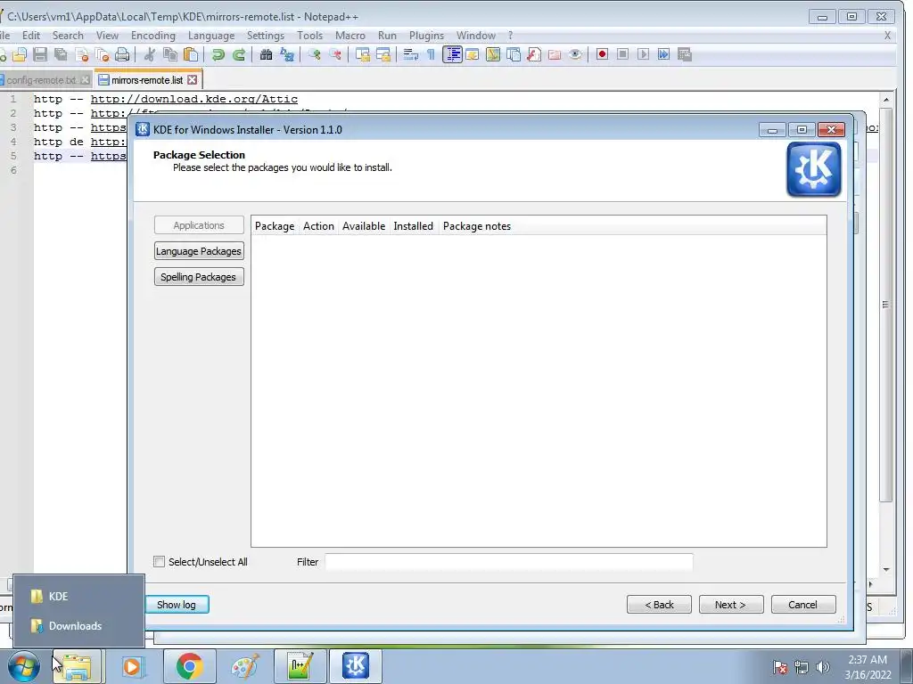Open the Macro menu

click(350, 36)
